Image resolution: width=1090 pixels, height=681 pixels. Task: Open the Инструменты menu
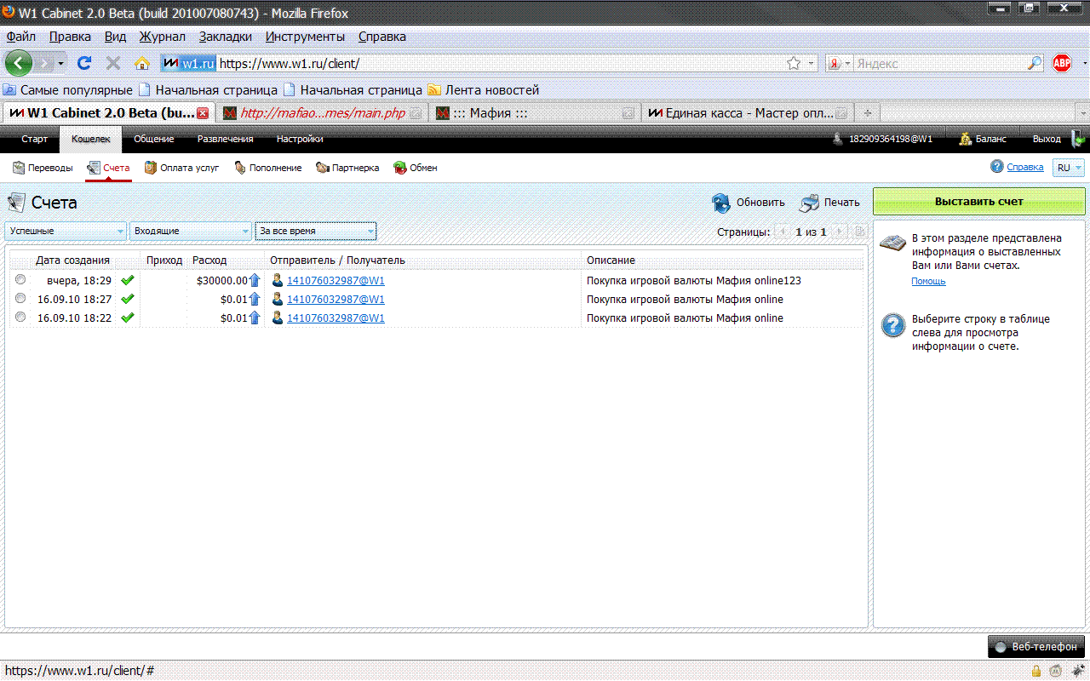tap(305, 37)
